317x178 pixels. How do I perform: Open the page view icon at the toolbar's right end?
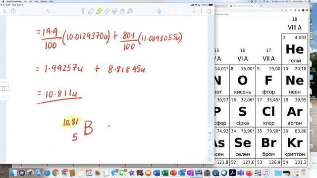click(209, 11)
